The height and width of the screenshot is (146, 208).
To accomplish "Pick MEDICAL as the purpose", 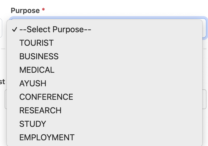I will (37, 70).
